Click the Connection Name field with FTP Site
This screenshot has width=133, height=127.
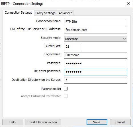[x=96, y=22]
